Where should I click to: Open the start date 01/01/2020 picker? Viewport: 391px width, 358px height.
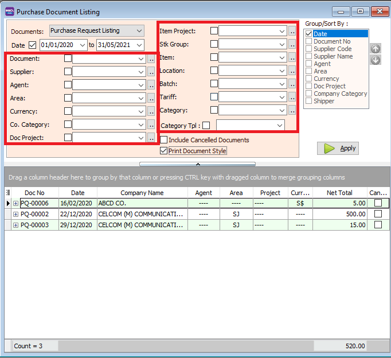83,45
